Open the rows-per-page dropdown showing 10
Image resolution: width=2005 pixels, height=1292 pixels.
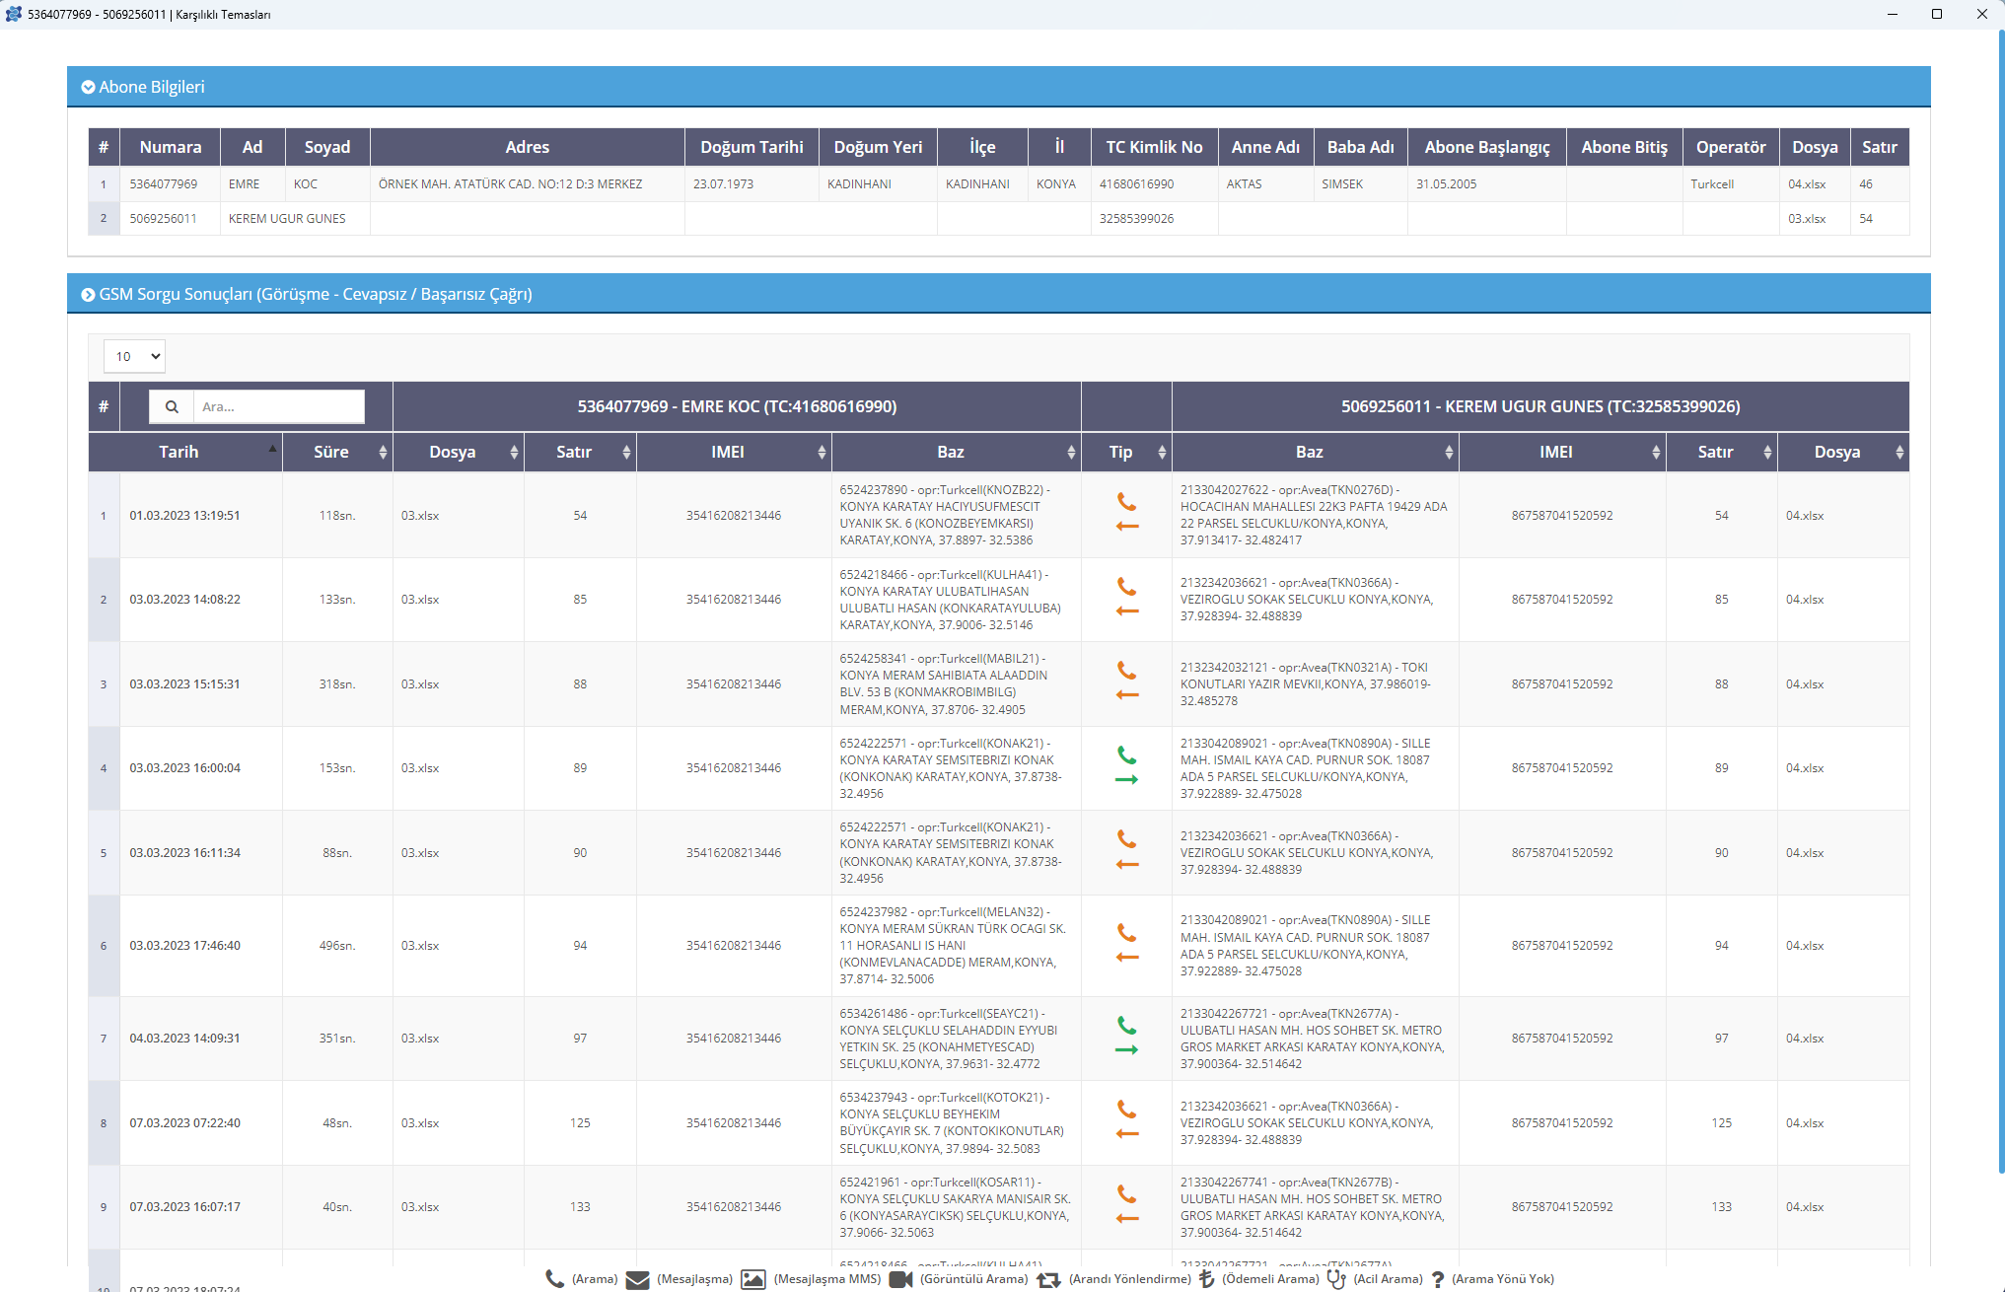click(134, 356)
